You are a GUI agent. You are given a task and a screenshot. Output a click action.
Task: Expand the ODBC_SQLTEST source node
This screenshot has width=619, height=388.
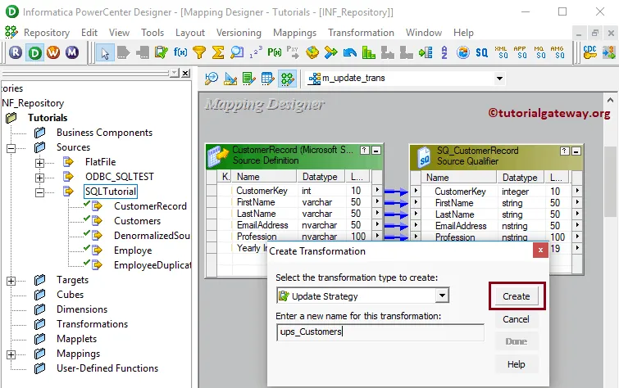point(39,178)
